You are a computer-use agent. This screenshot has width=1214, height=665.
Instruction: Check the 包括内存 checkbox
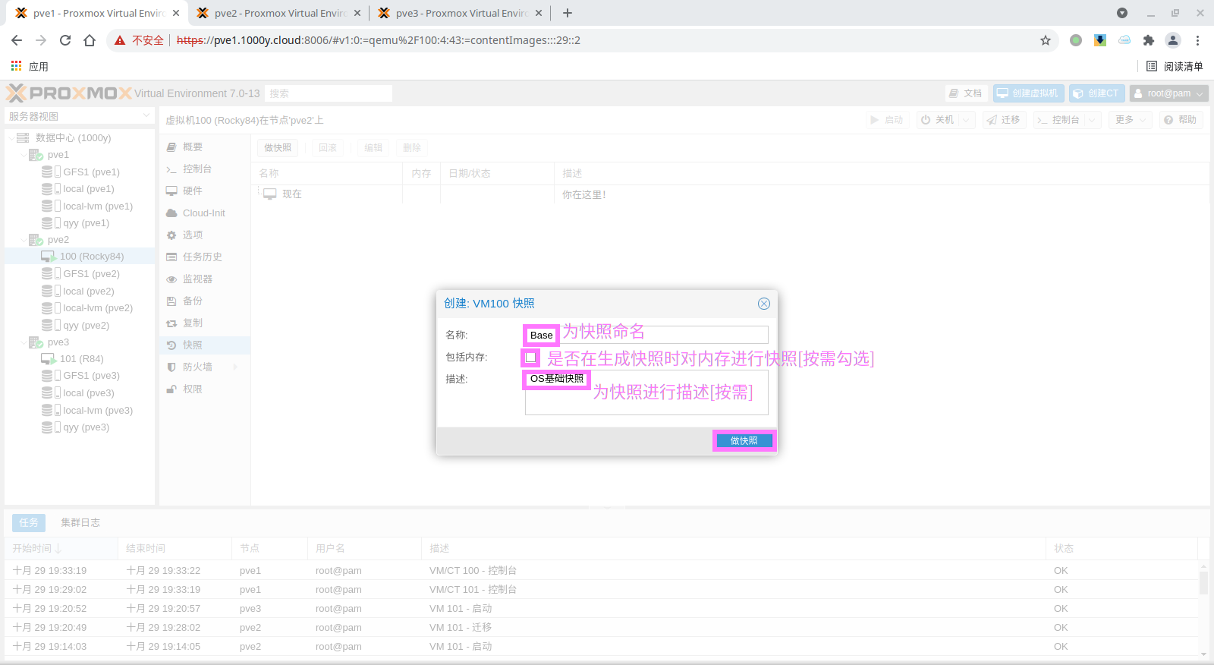click(530, 358)
